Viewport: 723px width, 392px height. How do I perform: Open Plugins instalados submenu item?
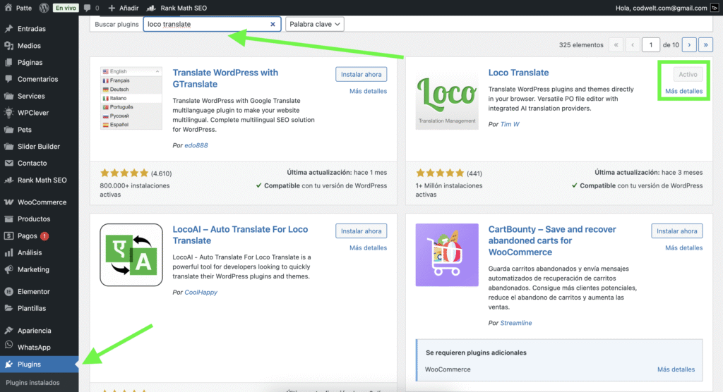(32, 383)
